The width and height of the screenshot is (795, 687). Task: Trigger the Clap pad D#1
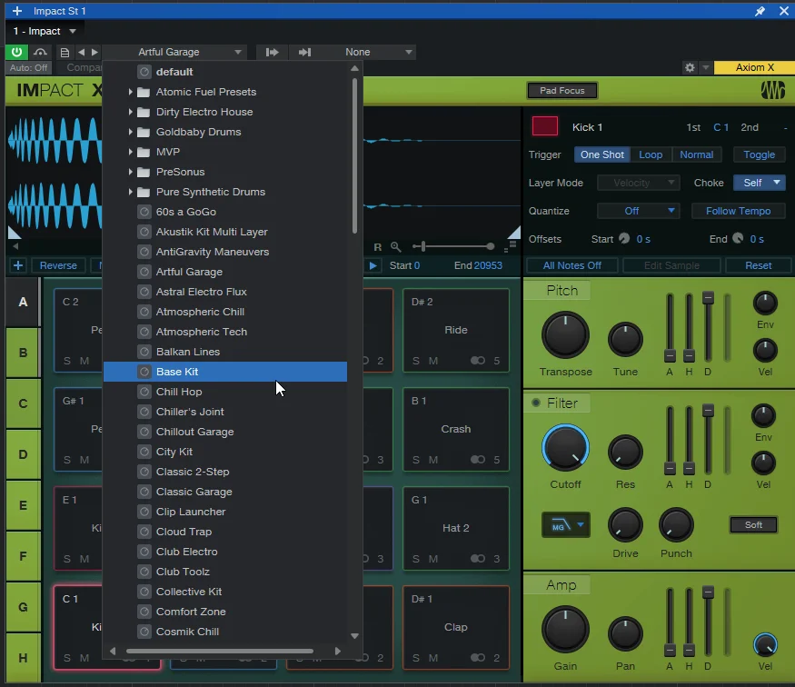[x=456, y=627]
